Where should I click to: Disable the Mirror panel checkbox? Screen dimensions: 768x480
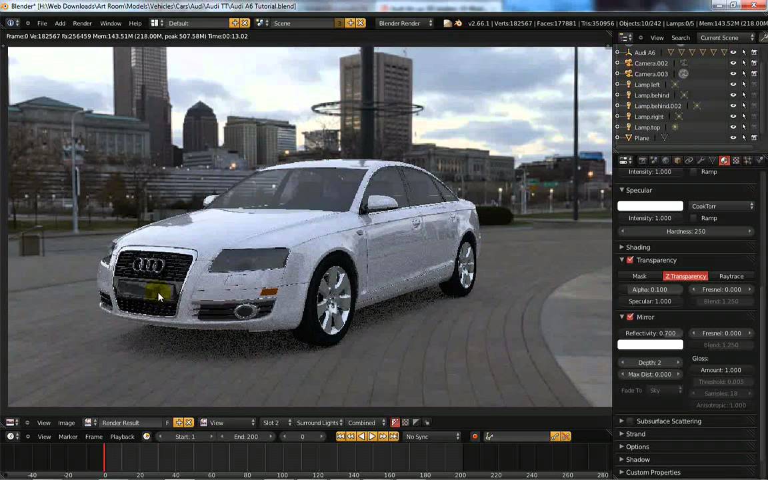(631, 317)
